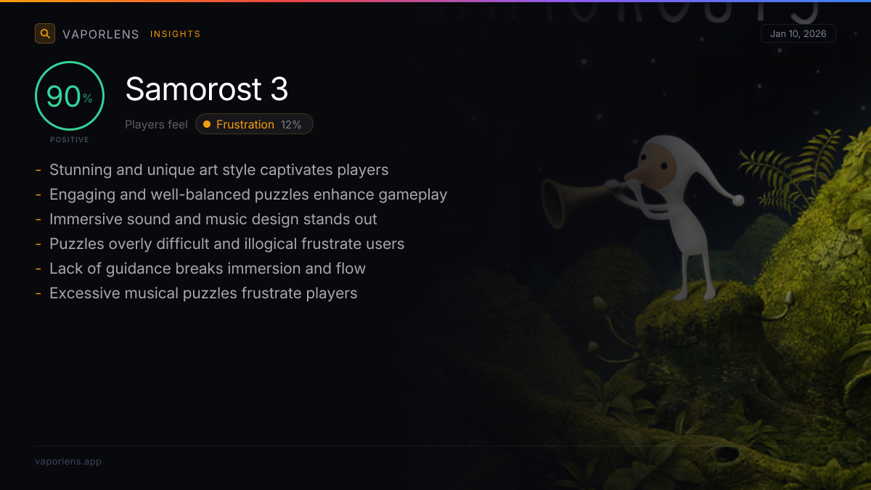This screenshot has height=490, width=871.
Task: Select the lack of guidance insight
Action: click(208, 269)
